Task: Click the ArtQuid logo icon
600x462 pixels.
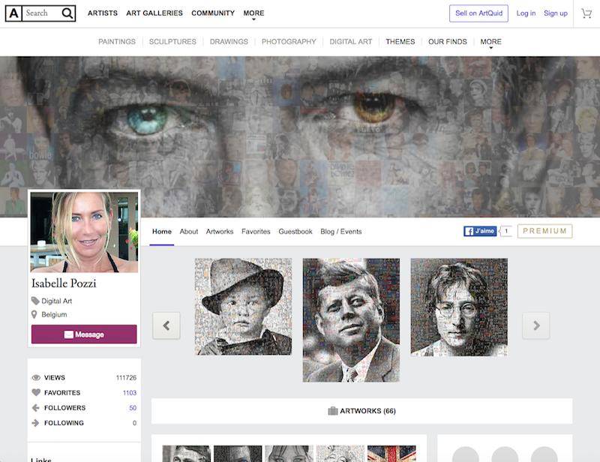Action: (13, 13)
